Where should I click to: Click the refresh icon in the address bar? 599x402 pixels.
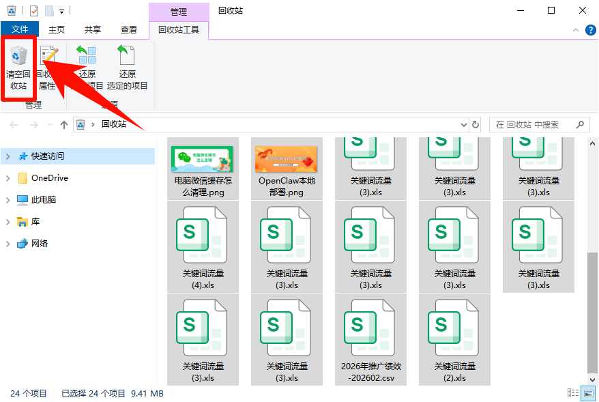(476, 124)
